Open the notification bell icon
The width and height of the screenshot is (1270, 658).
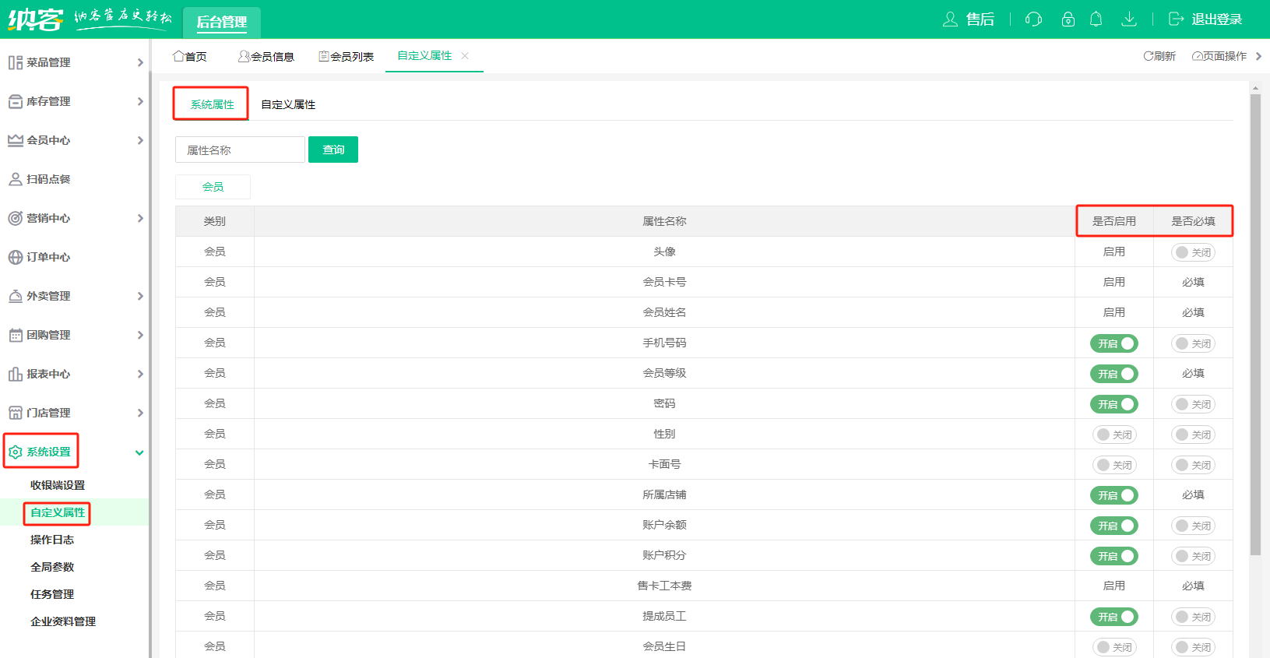1096,19
